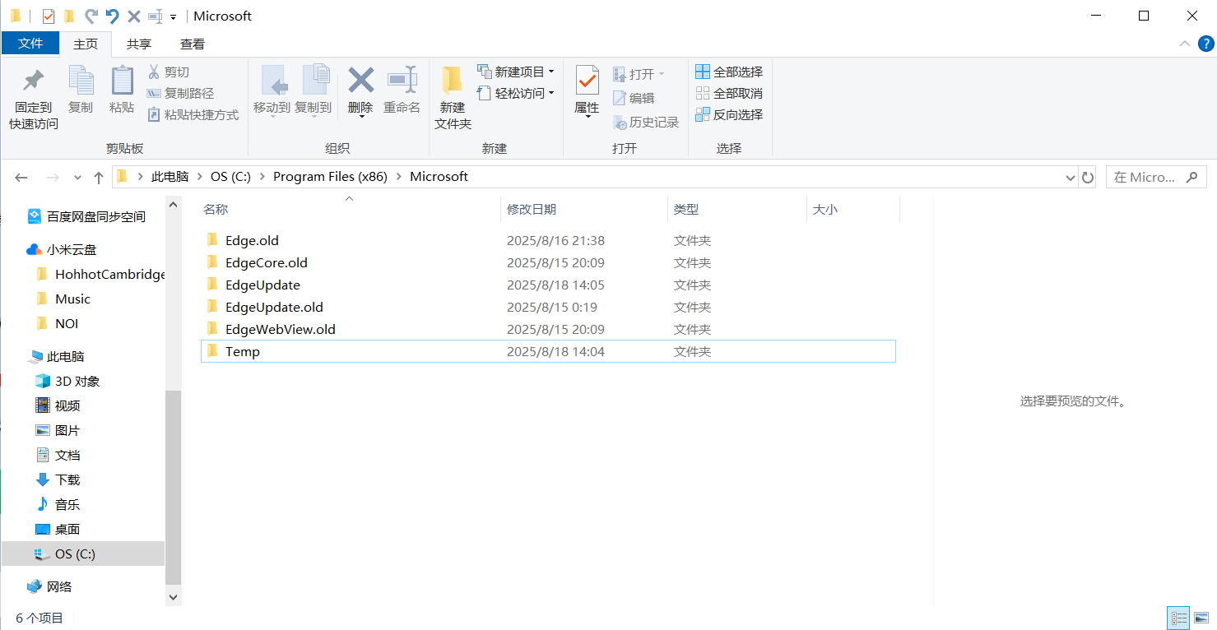This screenshot has height=630, width=1217.
Task: Sort by Date Modified (修改日期) column
Action: tap(583, 209)
